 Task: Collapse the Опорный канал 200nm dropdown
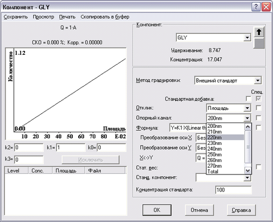[247, 118]
